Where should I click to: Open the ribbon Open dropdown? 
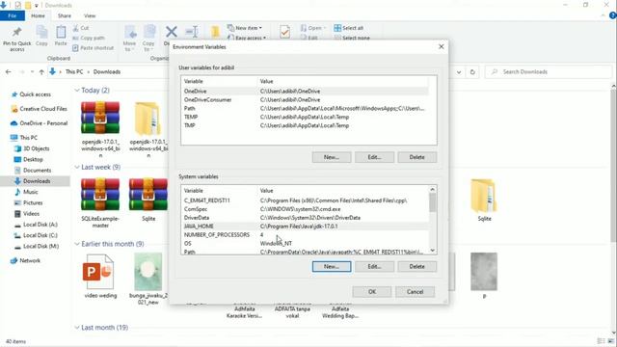coord(313,28)
